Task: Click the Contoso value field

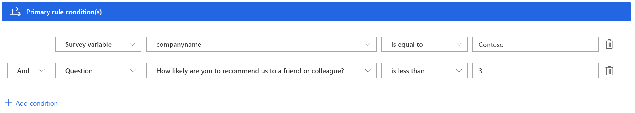Action: [x=536, y=44]
